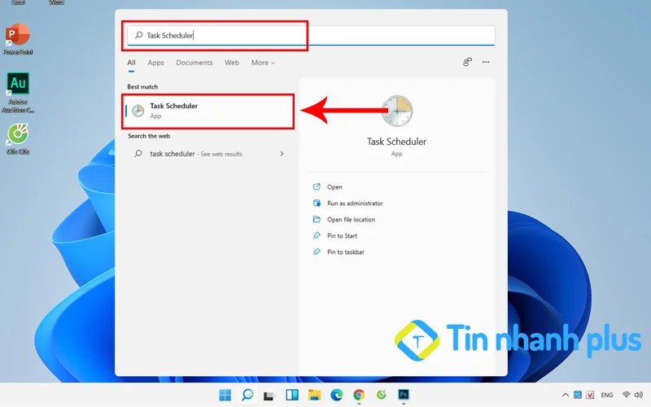Switch to the All tab
The height and width of the screenshot is (407, 651).
click(x=131, y=63)
